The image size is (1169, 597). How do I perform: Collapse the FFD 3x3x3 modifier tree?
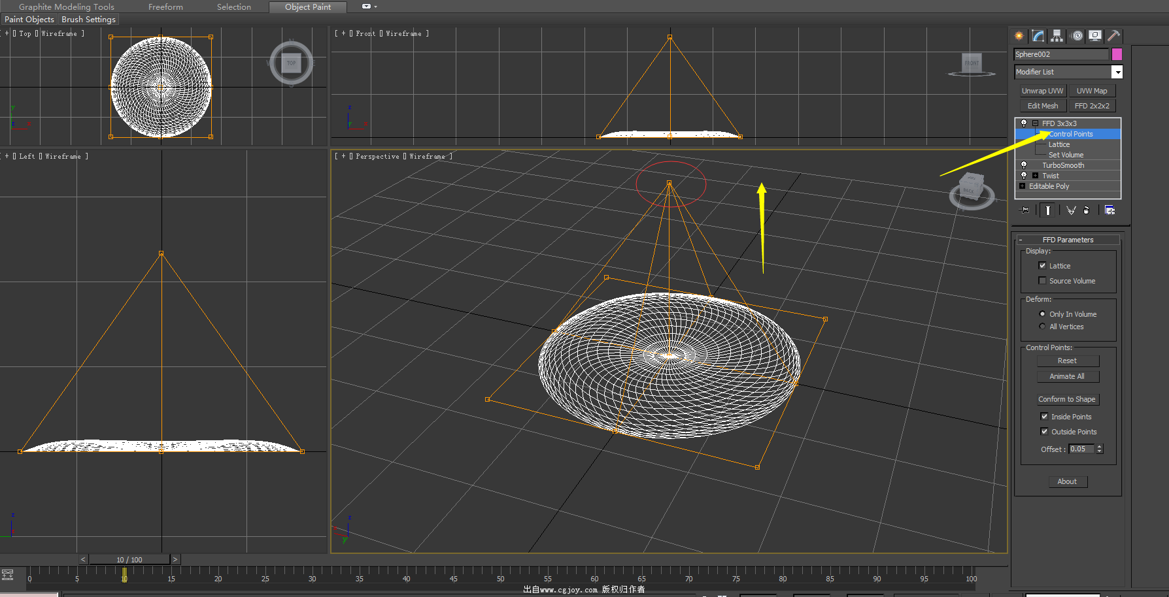pos(1035,123)
